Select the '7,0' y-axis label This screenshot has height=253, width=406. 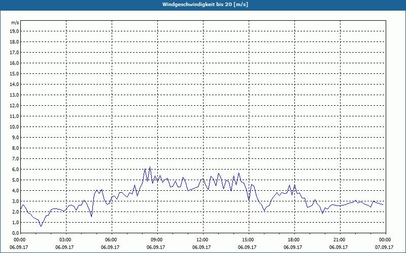pos(15,158)
